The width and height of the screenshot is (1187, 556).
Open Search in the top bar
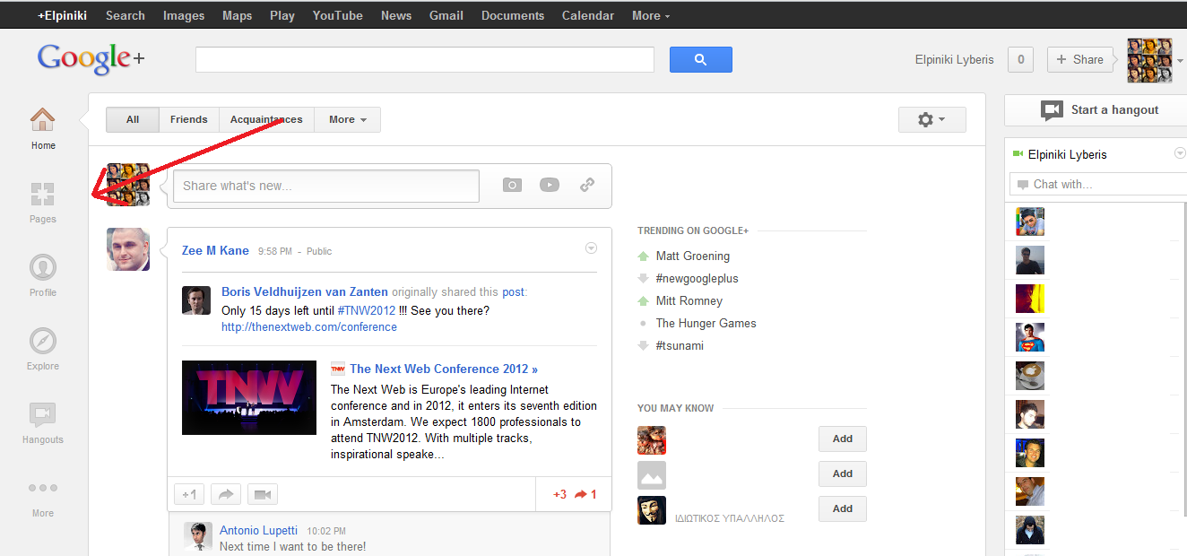click(126, 15)
